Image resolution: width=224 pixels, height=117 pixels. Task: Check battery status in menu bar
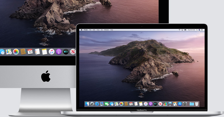[185, 30]
